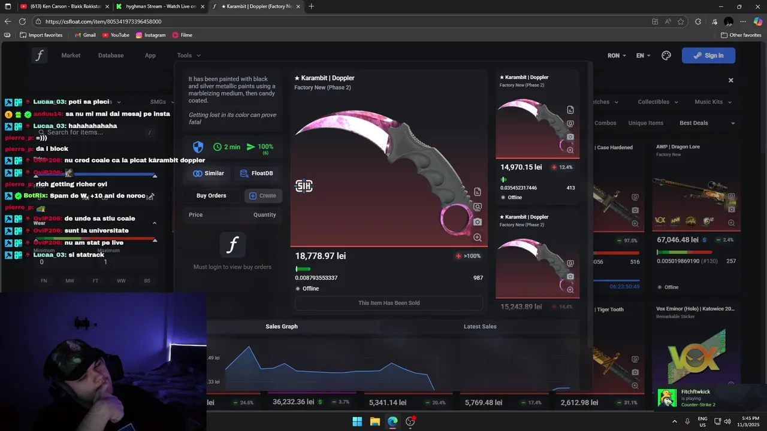Click the Create buy order button
This screenshot has width=767, height=431.
pyautogui.click(x=262, y=196)
